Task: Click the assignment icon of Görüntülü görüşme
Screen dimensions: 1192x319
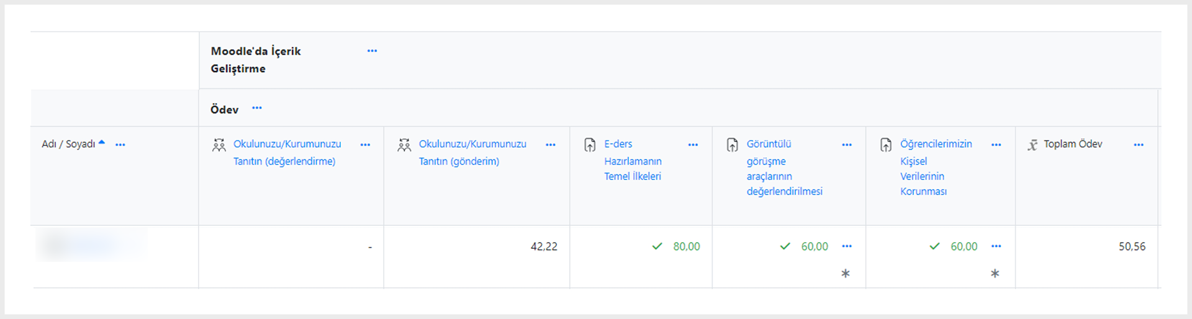Action: (x=733, y=145)
